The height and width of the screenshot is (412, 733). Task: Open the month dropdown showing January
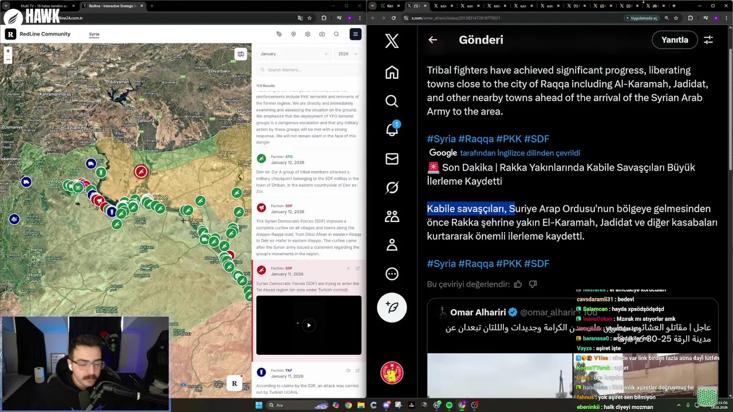click(x=294, y=54)
